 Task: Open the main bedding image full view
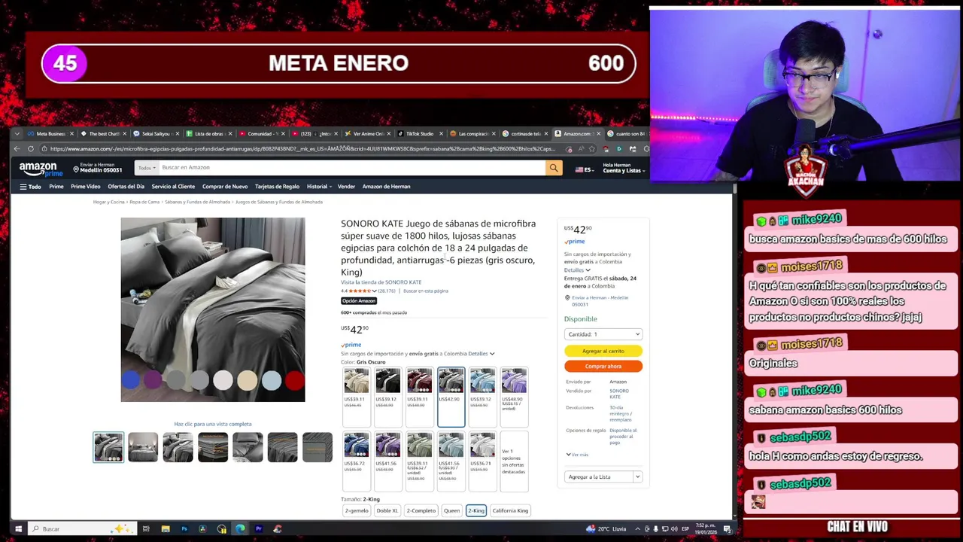[213, 310]
